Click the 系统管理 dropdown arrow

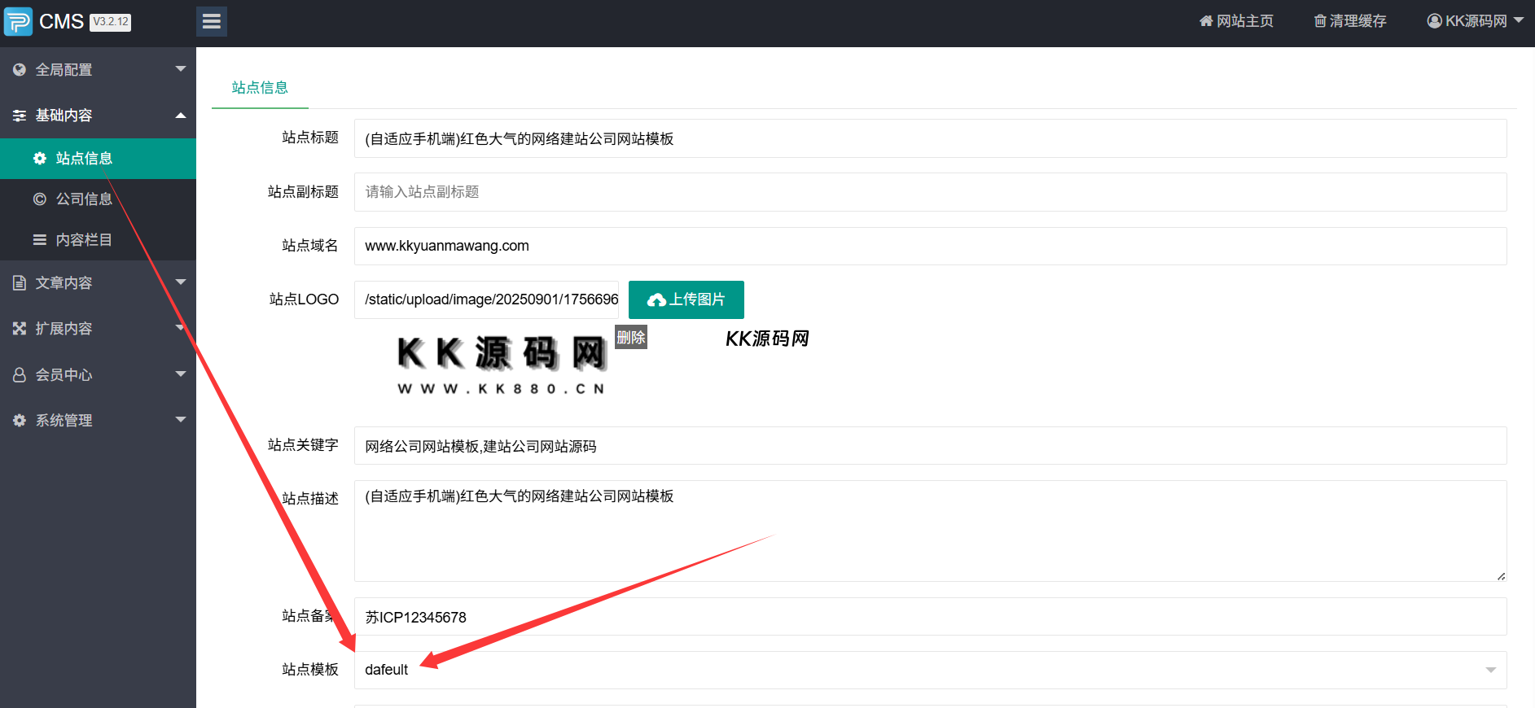point(181,420)
